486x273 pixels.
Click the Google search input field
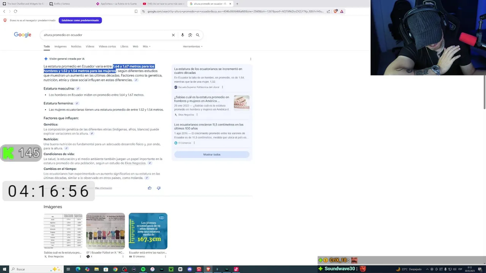pyautogui.click(x=106, y=35)
